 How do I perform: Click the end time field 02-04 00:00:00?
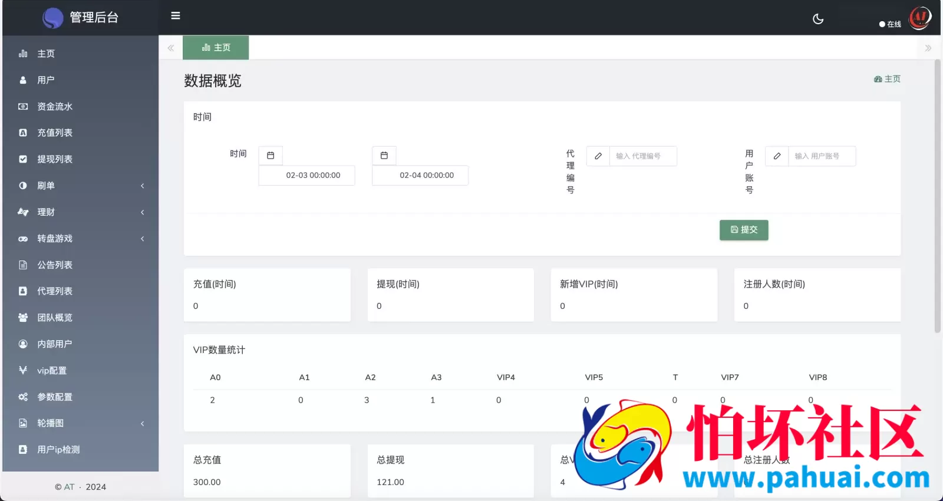tap(420, 176)
